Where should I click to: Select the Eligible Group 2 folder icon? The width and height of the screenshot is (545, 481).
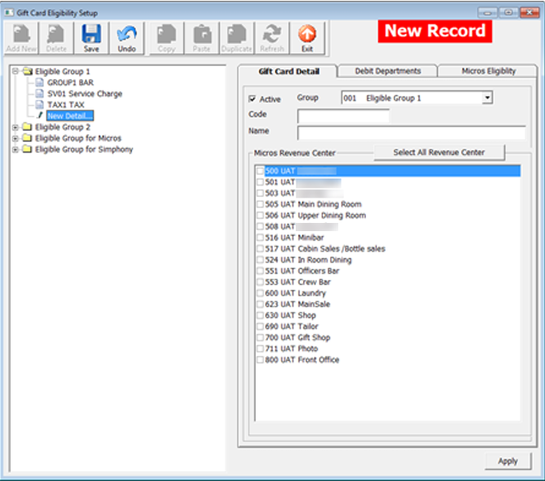pos(28,127)
